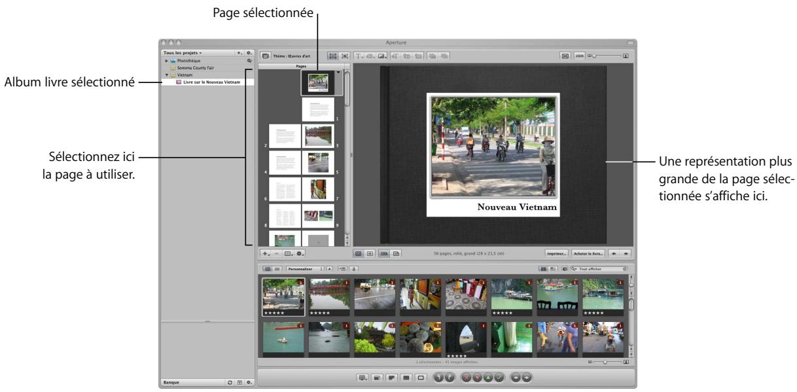Screen dimensions: 797x392
Task: Select the Sonoma County Fair project
Action: [x=196, y=67]
